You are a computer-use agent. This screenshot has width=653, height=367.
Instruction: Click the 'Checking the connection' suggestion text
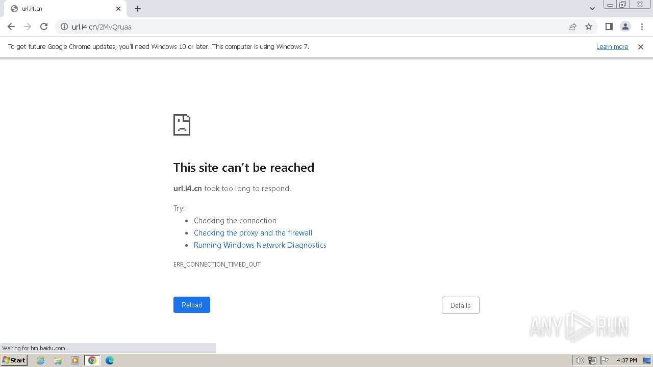tap(235, 221)
